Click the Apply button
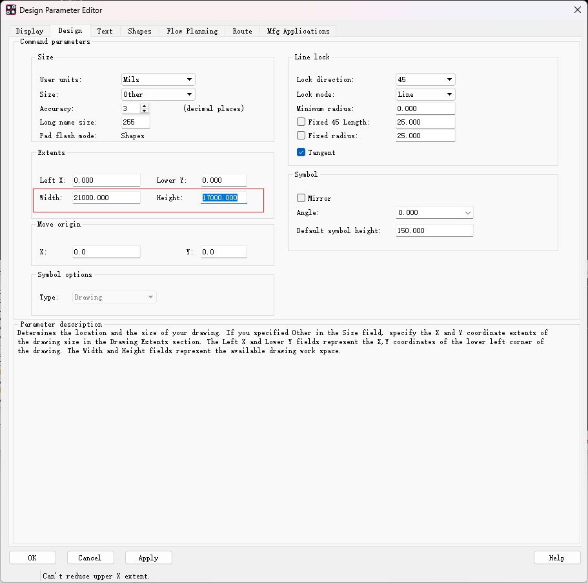The width and height of the screenshot is (588, 583). pyautogui.click(x=148, y=558)
